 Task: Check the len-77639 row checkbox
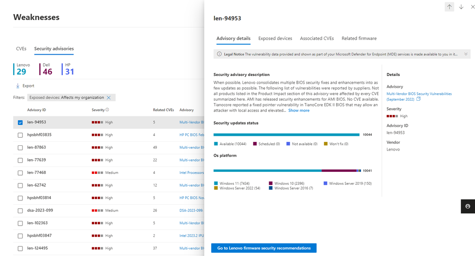(20, 161)
